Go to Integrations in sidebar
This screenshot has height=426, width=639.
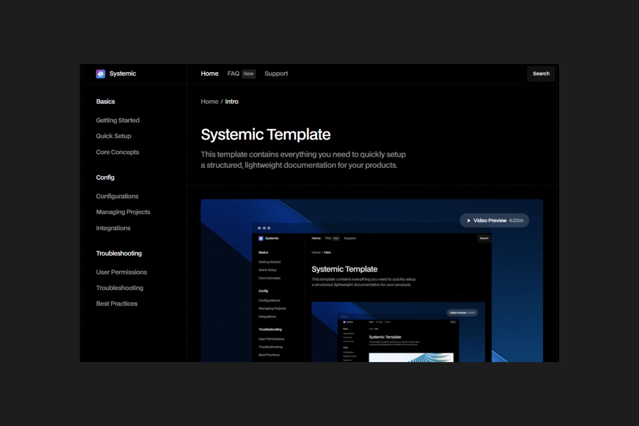coord(113,228)
